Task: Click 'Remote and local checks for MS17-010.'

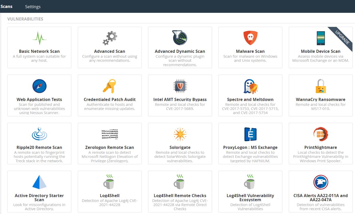Action: click(321, 107)
